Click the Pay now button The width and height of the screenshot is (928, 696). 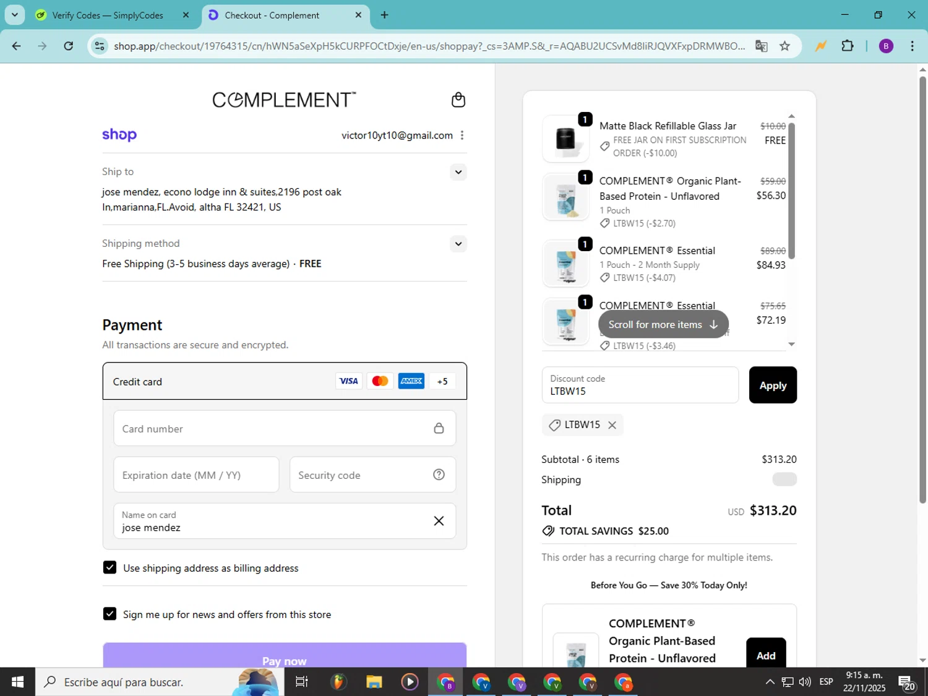point(285,656)
